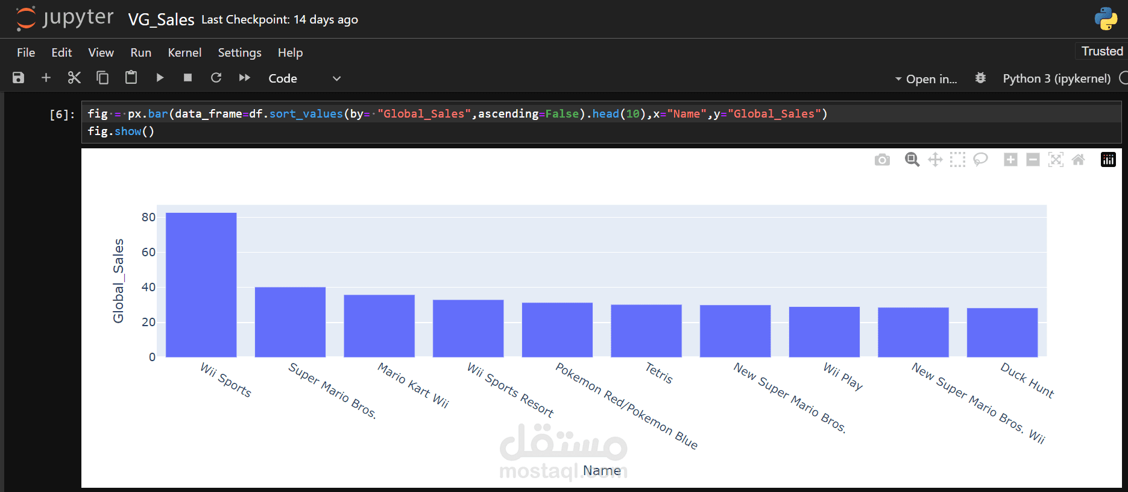Click into the code cell editor
The height and width of the screenshot is (492, 1128).
[x=601, y=122]
